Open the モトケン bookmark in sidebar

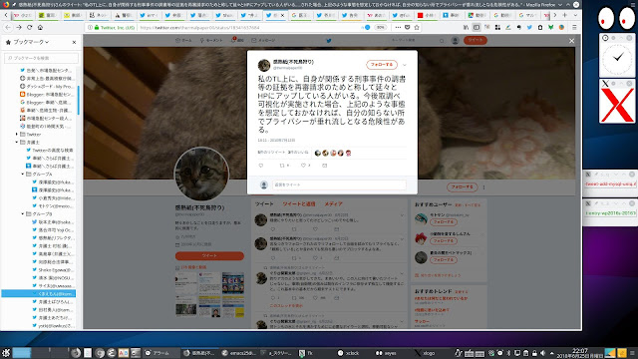53,206
